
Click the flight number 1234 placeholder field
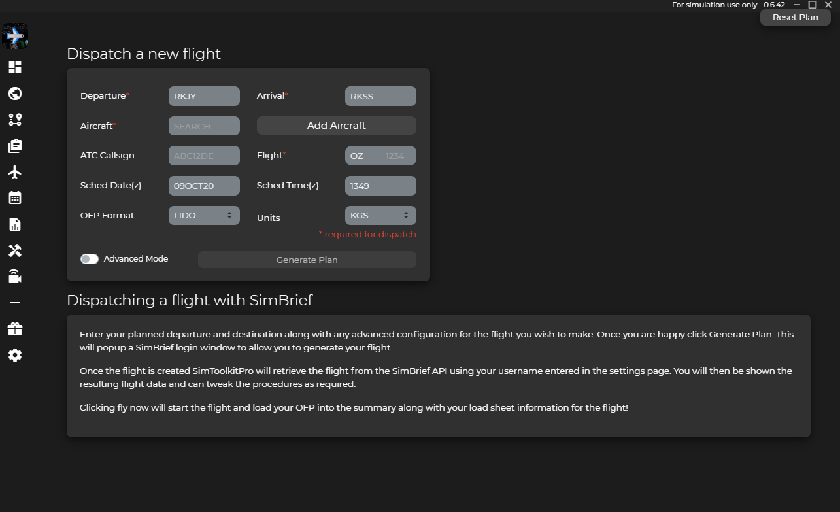[399, 156]
